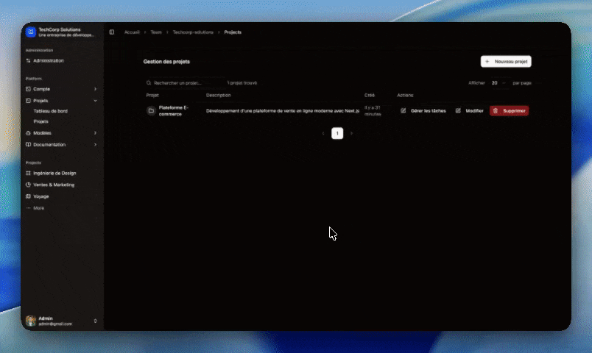Click the Plateforme E-commerce folder icon
Image resolution: width=592 pixels, height=353 pixels.
[151, 111]
